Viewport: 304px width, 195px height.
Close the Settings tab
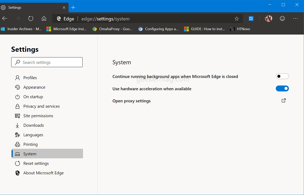tap(64, 8)
